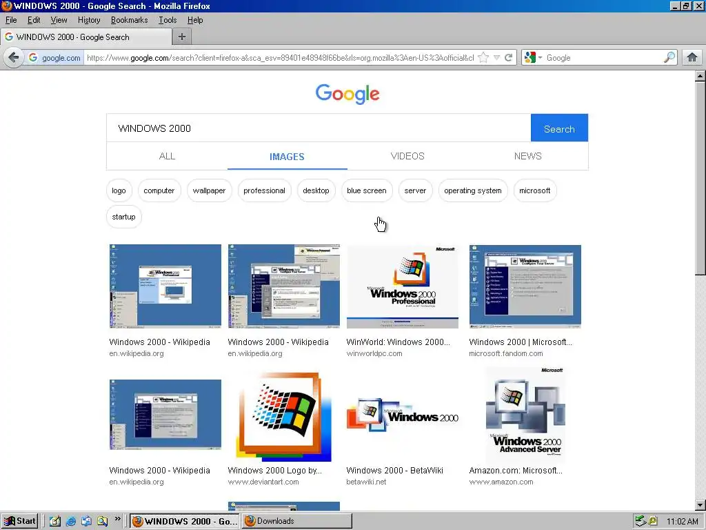Switch to the NEWS results tab

[x=527, y=156]
